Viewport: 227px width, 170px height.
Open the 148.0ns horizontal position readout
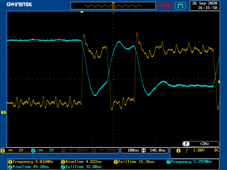point(156,150)
